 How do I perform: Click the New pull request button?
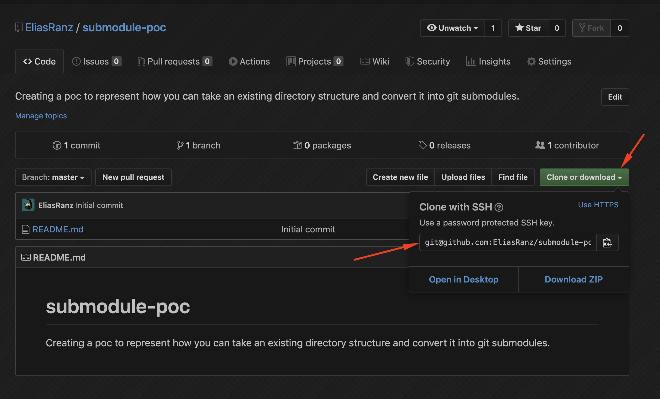133,177
